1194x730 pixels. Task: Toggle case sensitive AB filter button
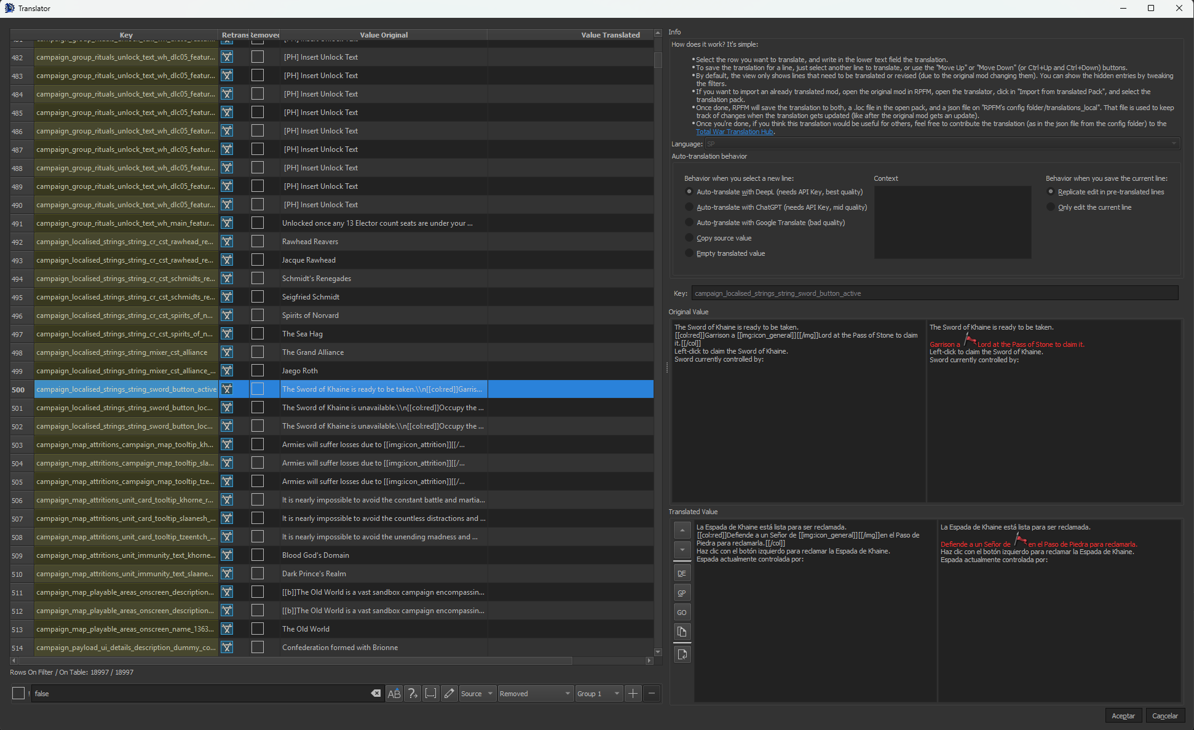point(394,694)
